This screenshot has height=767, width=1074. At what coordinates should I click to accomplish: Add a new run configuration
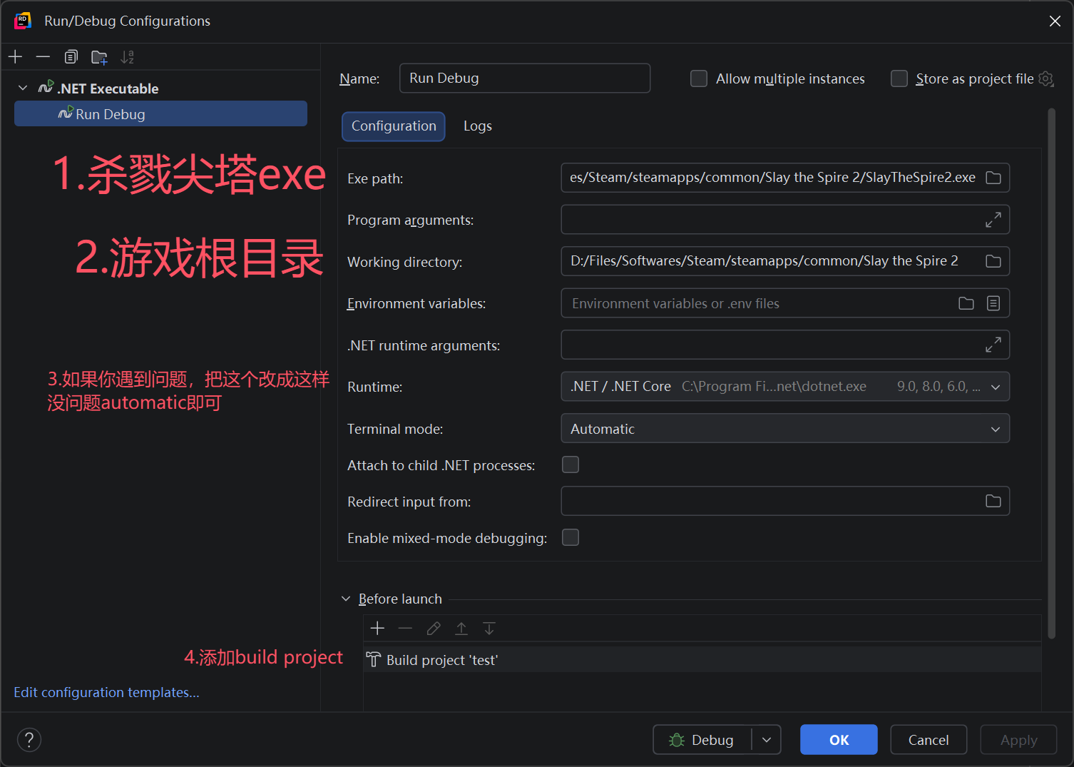(16, 56)
